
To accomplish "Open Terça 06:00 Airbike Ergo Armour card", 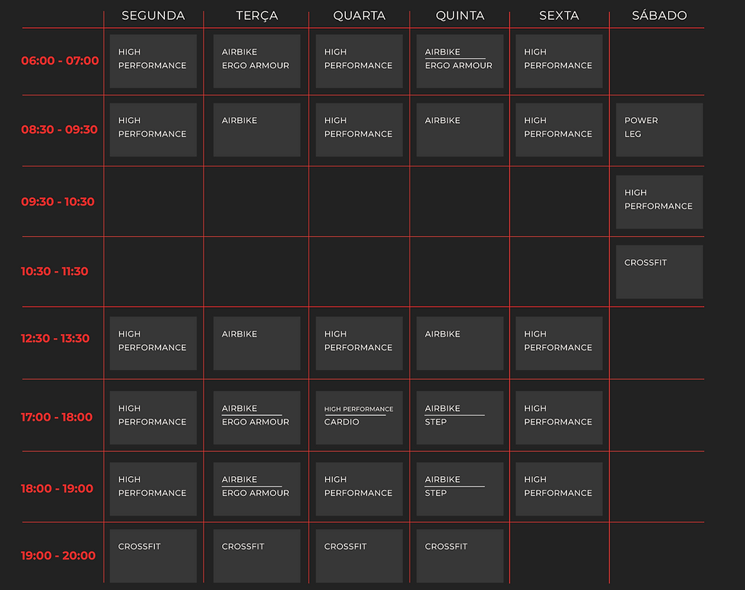I will pyautogui.click(x=256, y=62).
